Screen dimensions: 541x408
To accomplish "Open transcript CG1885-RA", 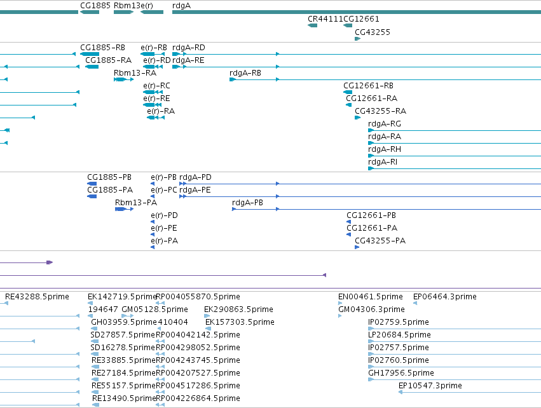I will (108, 60).
